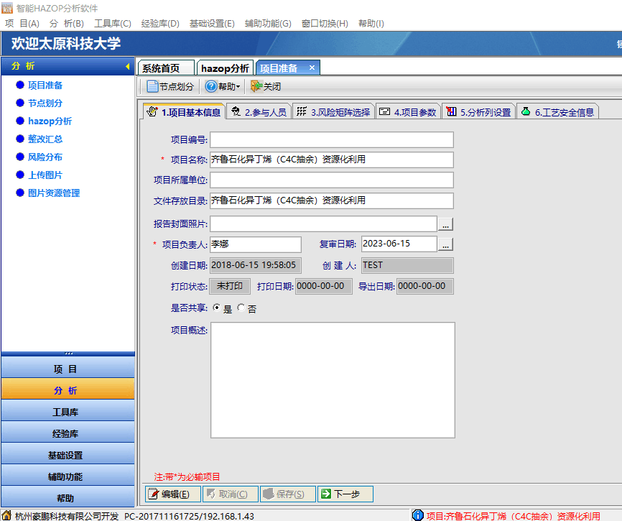Open the 帮助(I) menu
This screenshot has width=622, height=521.
(x=371, y=24)
